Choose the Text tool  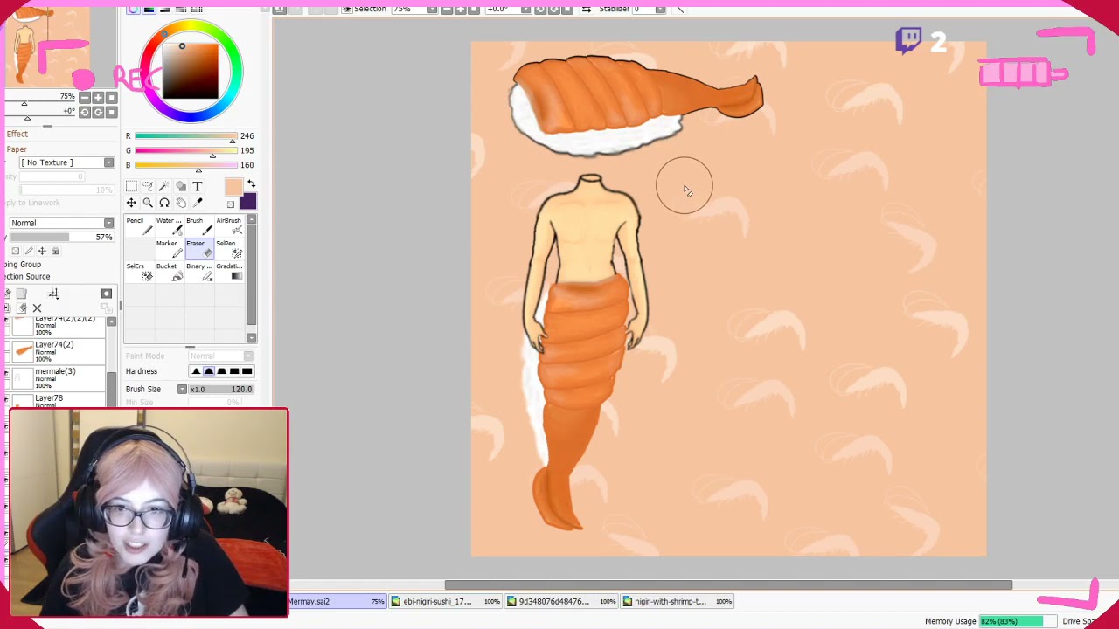click(198, 186)
